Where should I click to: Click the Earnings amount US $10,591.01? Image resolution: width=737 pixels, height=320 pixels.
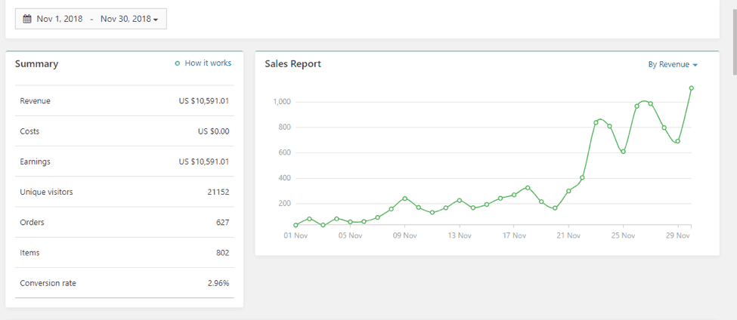coord(203,162)
